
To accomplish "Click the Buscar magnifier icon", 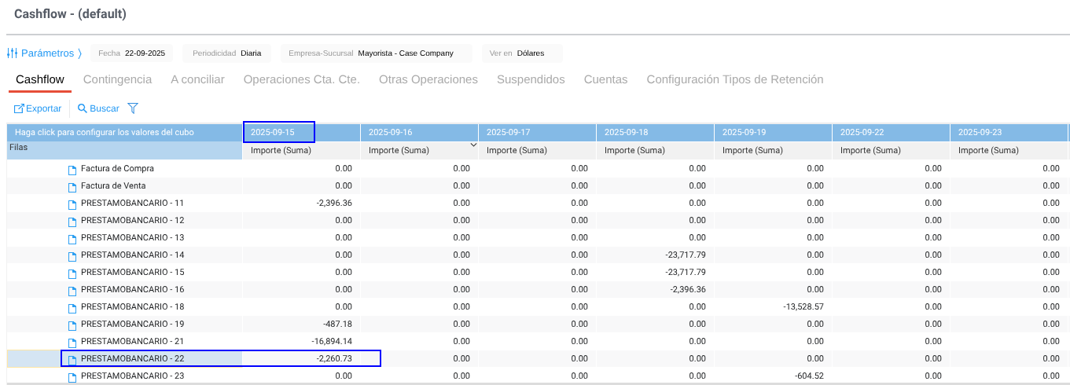I will tap(82, 108).
